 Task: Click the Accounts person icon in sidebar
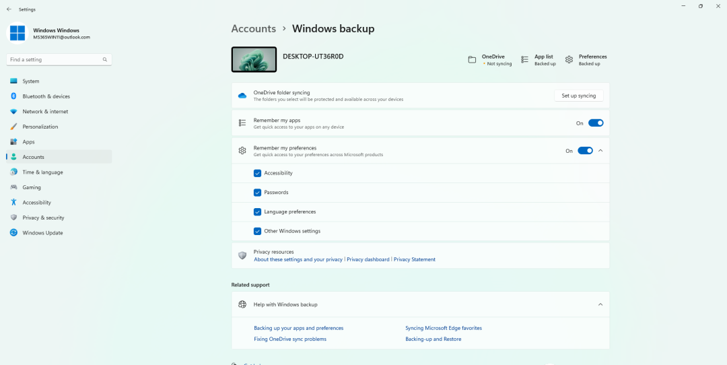coord(13,157)
